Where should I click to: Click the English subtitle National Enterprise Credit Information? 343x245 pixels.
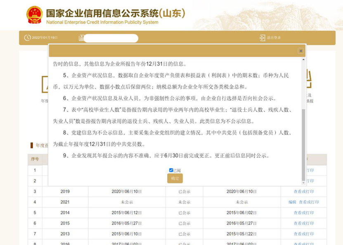click(102, 22)
